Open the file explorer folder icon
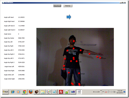Viewport: 129px width, 98px height. [x=43, y=92]
